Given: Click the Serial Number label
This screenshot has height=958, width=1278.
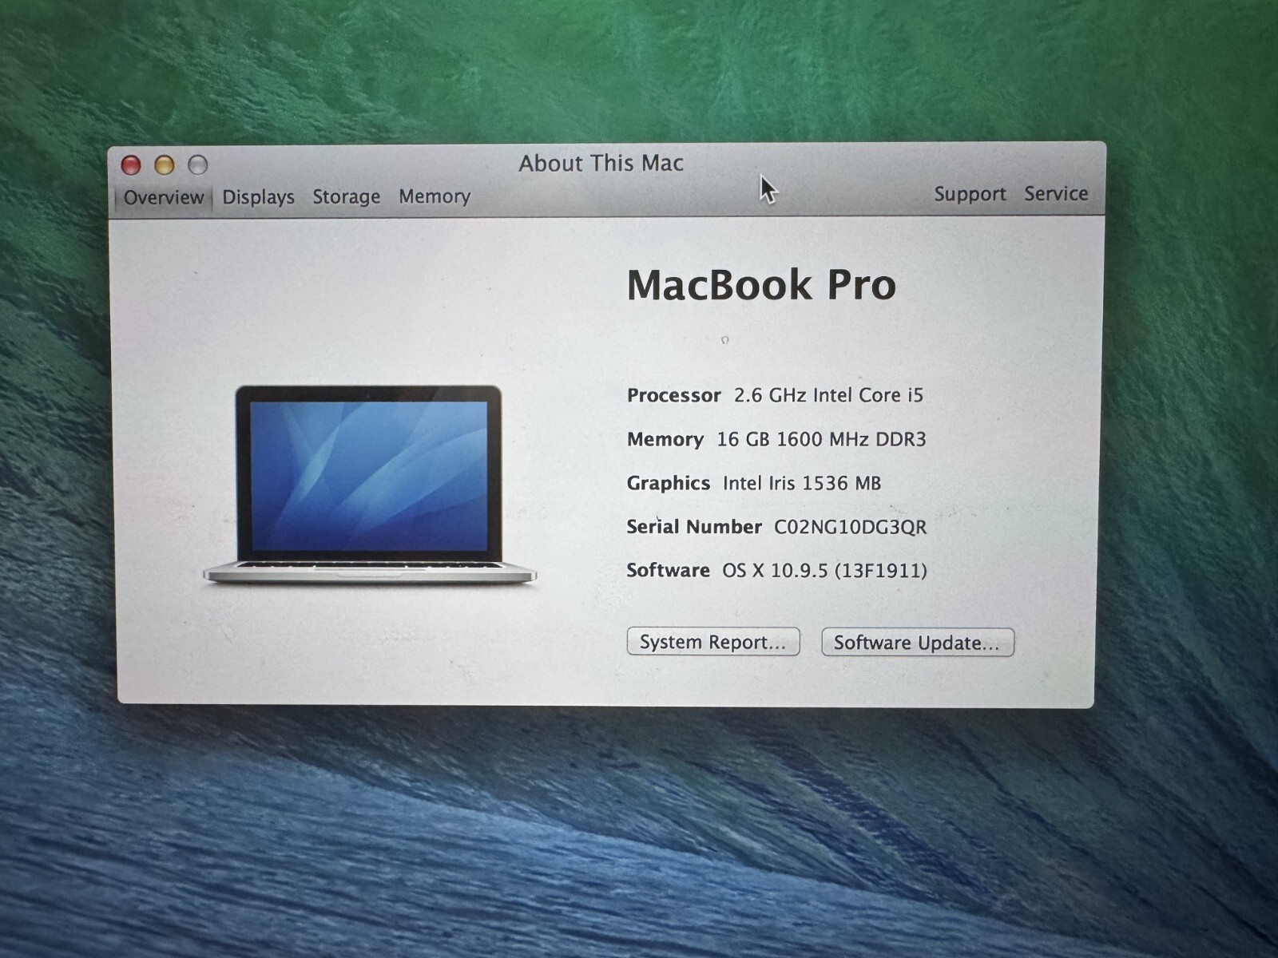Looking at the screenshot, I should click(x=694, y=527).
